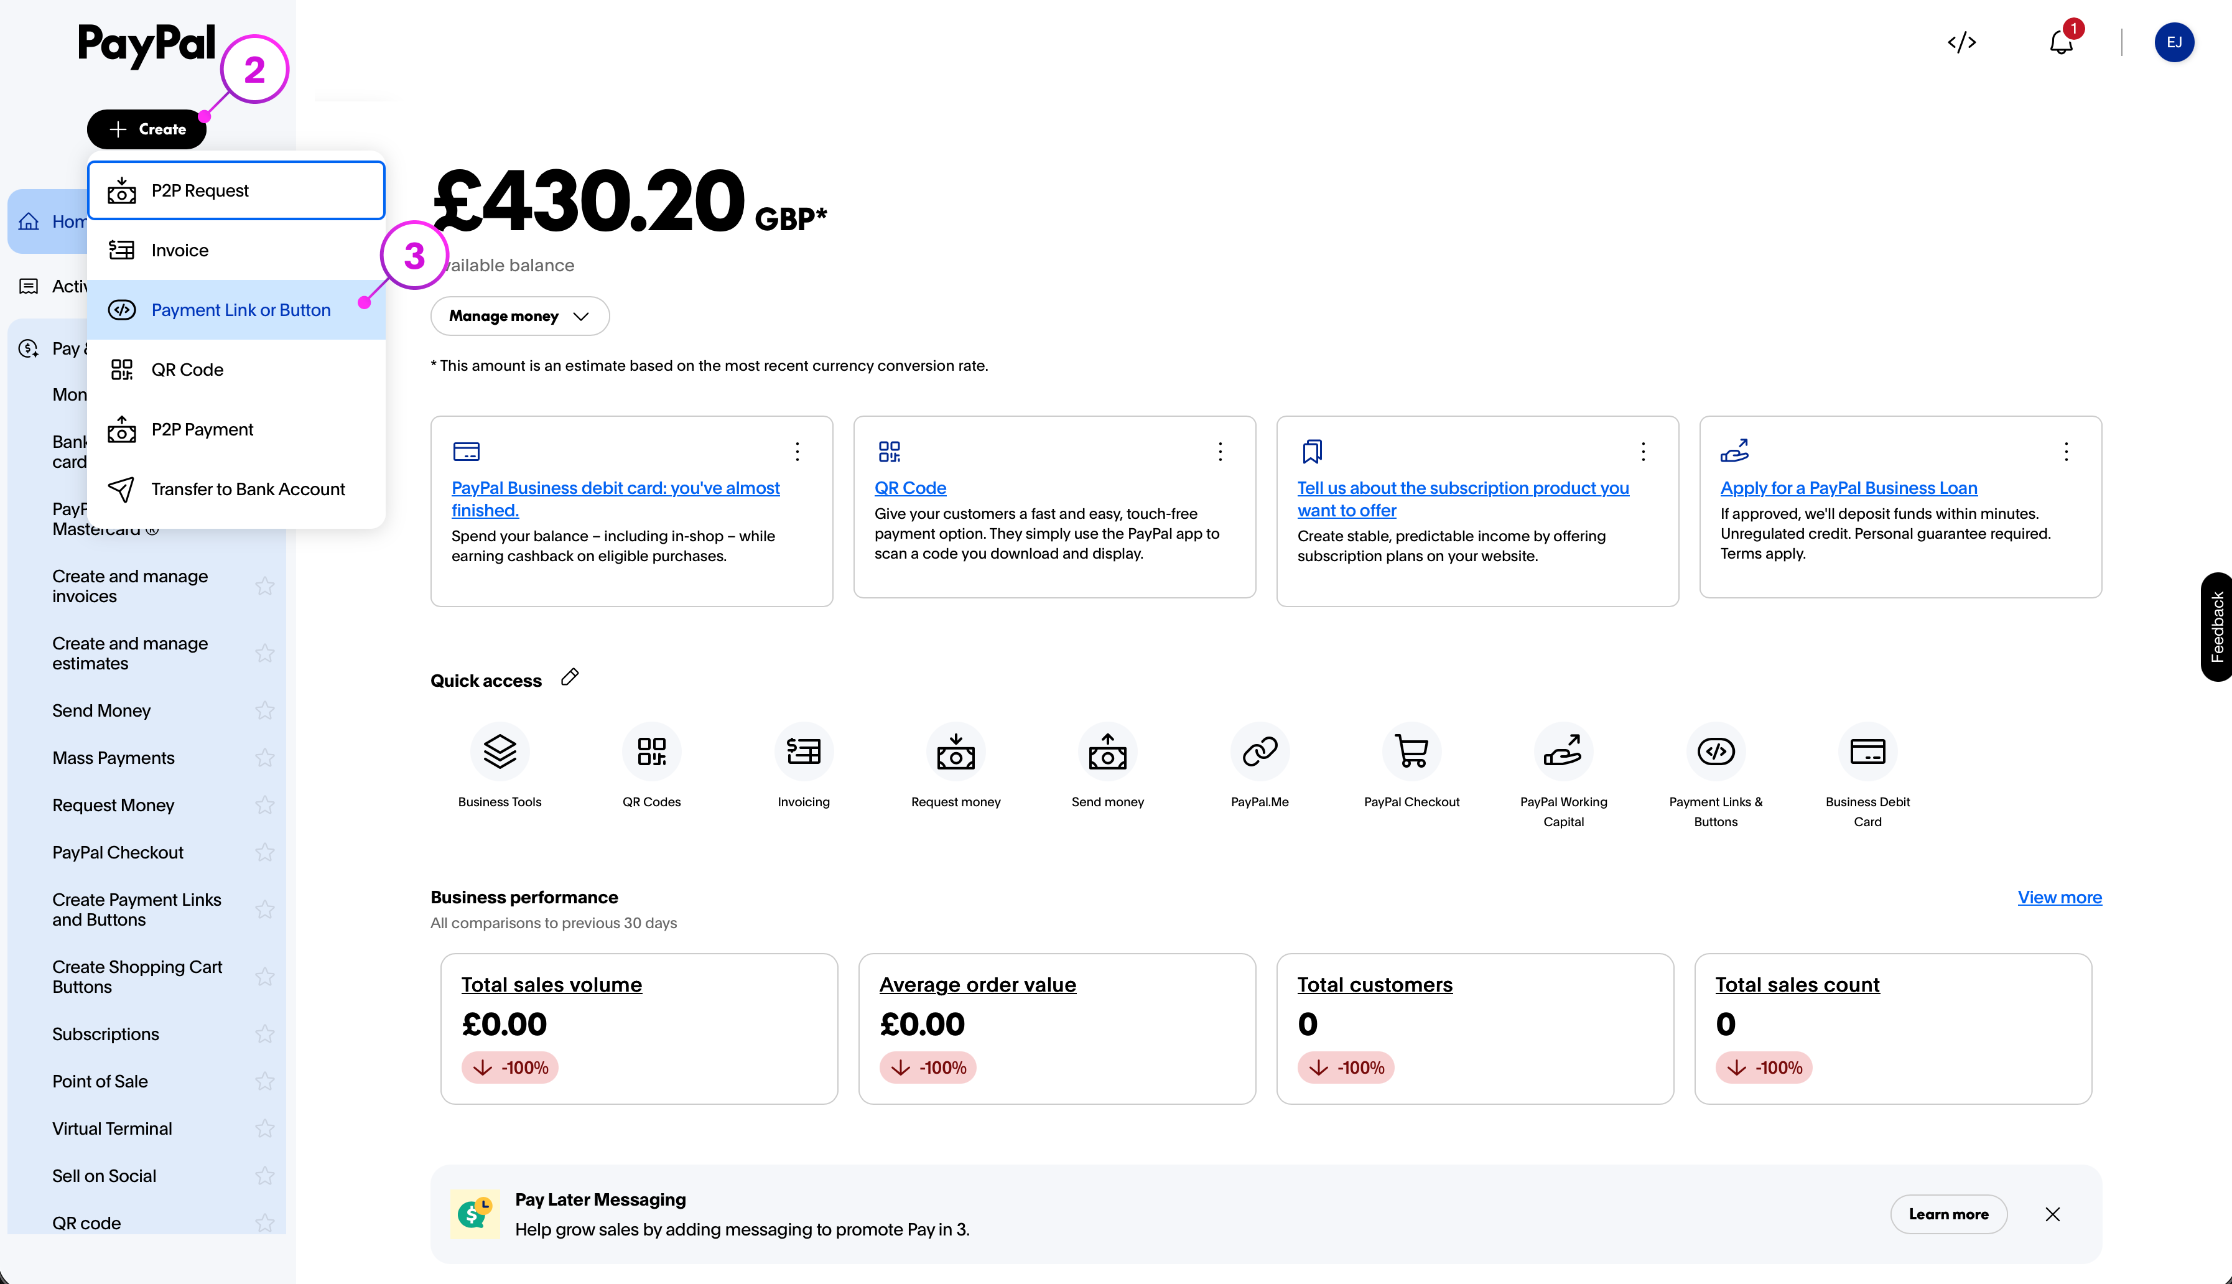Toggle the star next to Mass Payments
2232x1284 pixels.
(264, 758)
